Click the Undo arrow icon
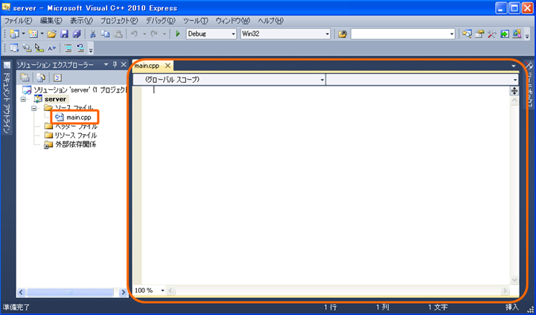This screenshot has width=536, height=315. pos(134,34)
